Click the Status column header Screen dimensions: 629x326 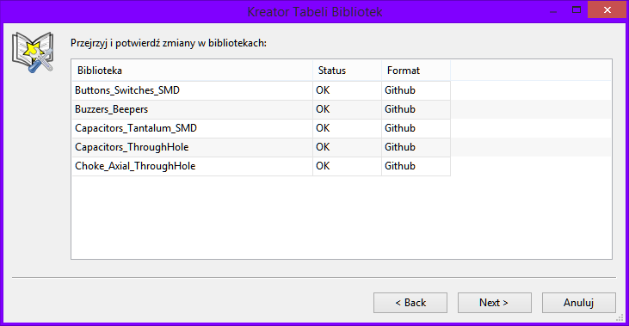pyautogui.click(x=347, y=71)
